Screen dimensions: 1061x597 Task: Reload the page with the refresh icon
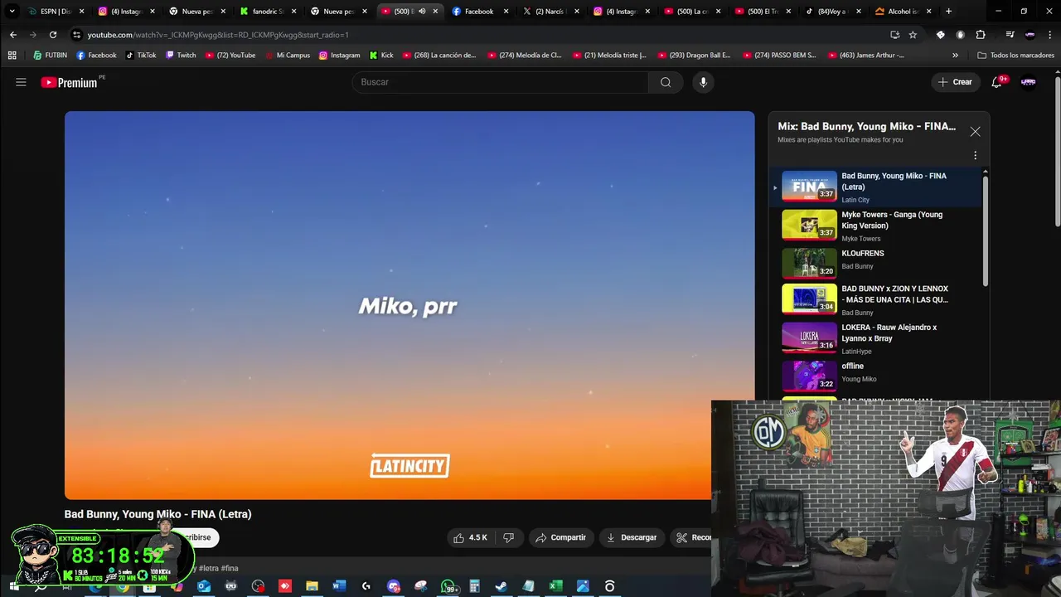point(53,35)
